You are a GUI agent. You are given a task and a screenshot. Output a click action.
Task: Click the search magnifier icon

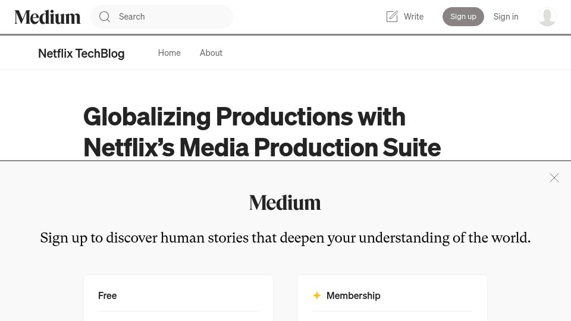point(105,17)
